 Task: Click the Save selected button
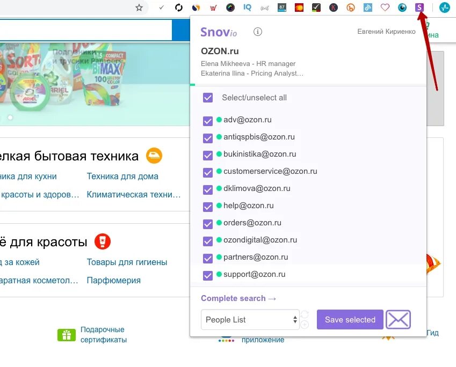pos(350,319)
